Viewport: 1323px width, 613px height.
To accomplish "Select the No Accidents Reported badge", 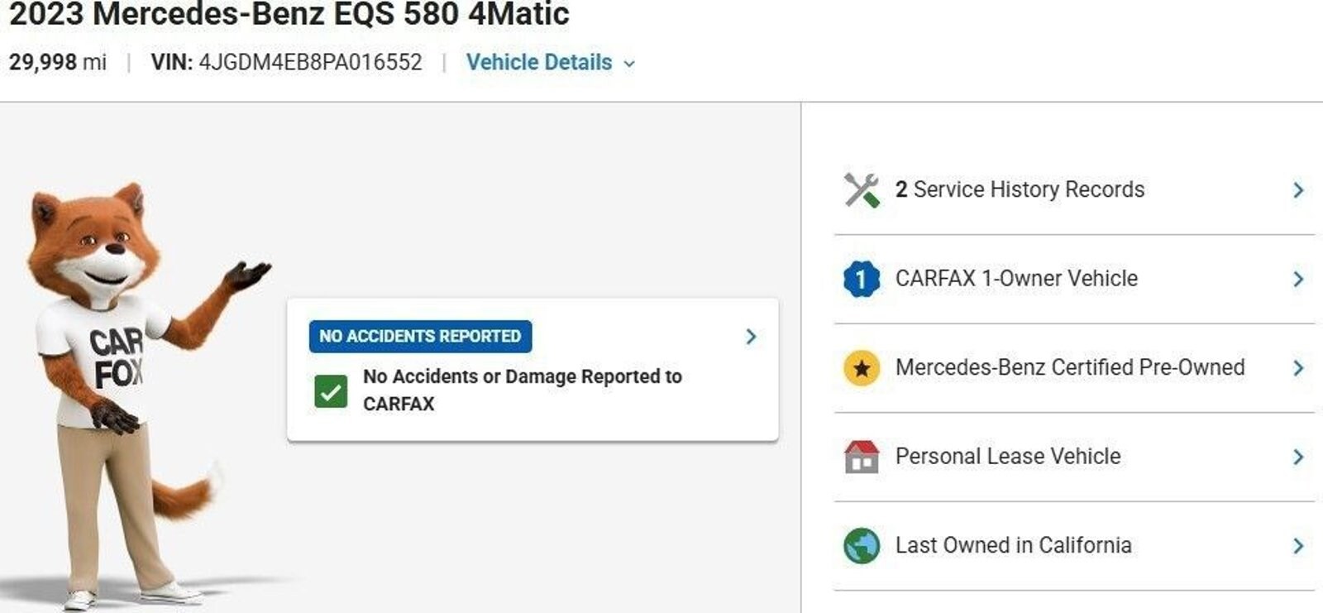I will [x=420, y=337].
